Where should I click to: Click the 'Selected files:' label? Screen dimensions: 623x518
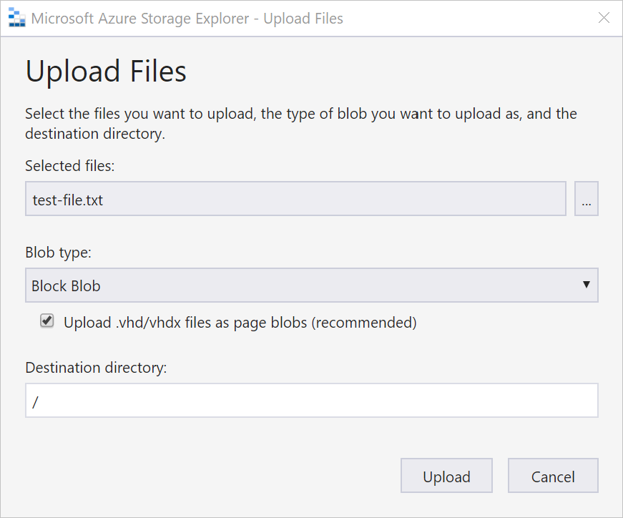tap(70, 166)
